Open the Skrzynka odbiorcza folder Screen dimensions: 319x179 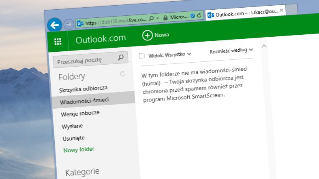click(x=83, y=89)
